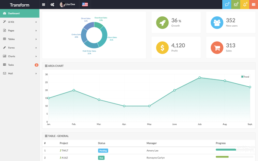
Task: Click the orange Tasks count badge
Action: 37,65
